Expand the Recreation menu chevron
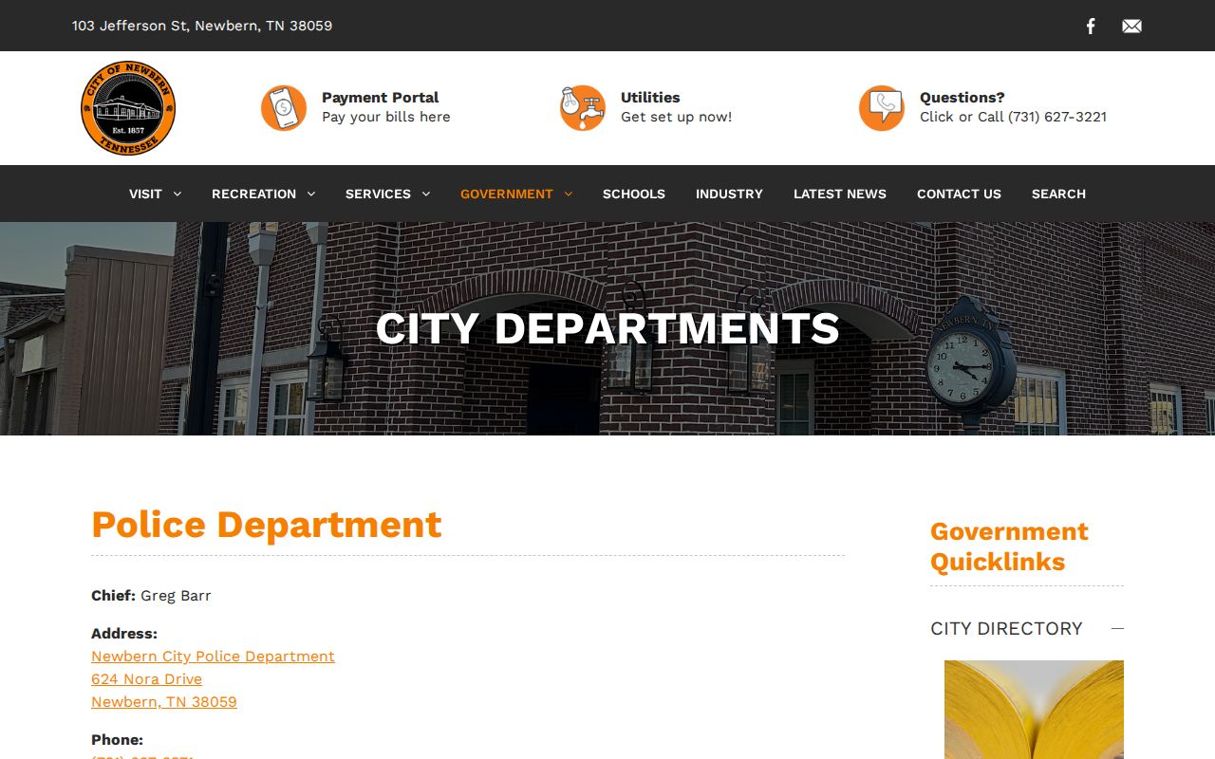1215x759 pixels. [x=311, y=194]
